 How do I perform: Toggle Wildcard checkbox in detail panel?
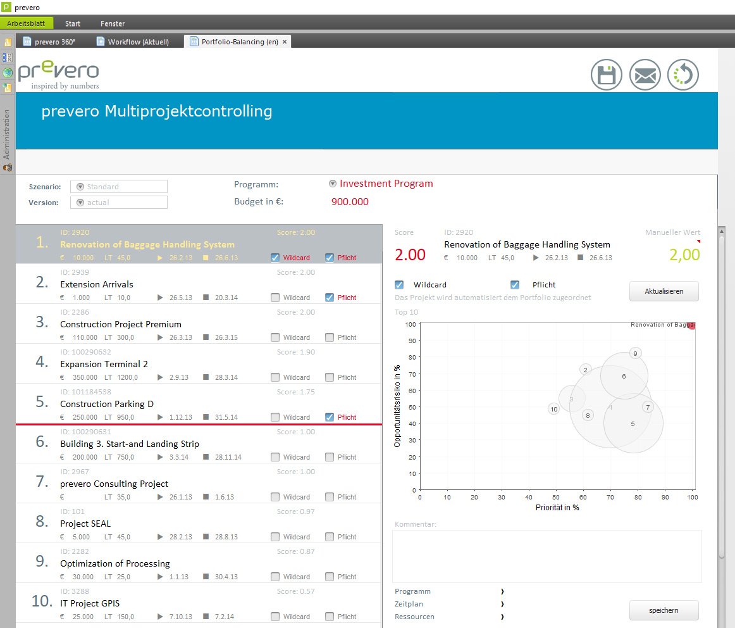(399, 285)
